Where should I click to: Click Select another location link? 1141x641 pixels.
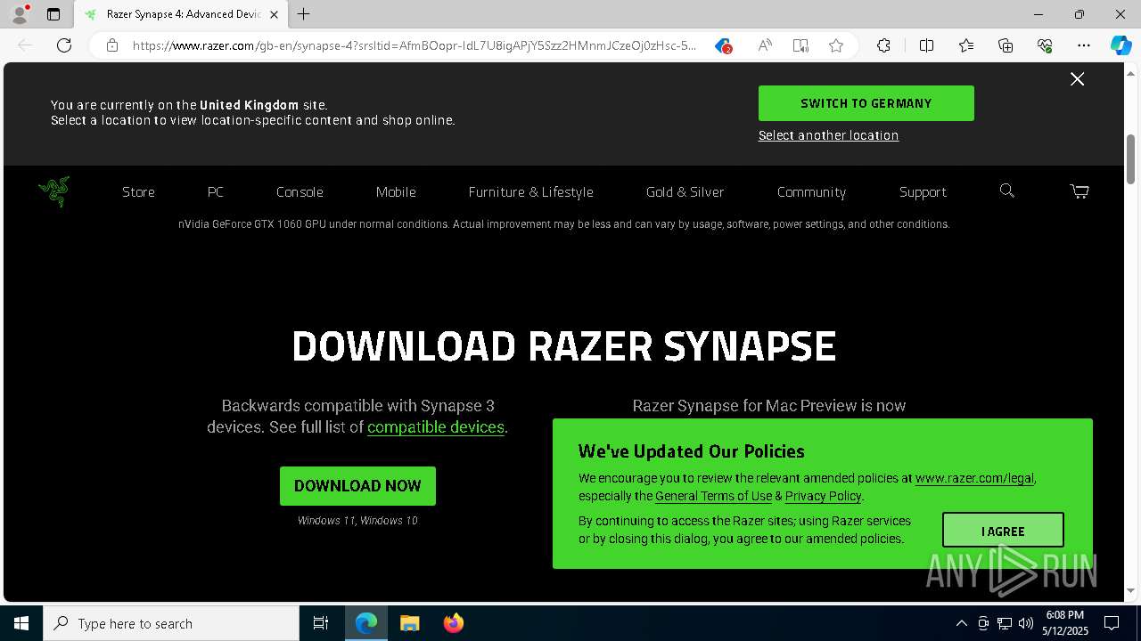click(828, 135)
